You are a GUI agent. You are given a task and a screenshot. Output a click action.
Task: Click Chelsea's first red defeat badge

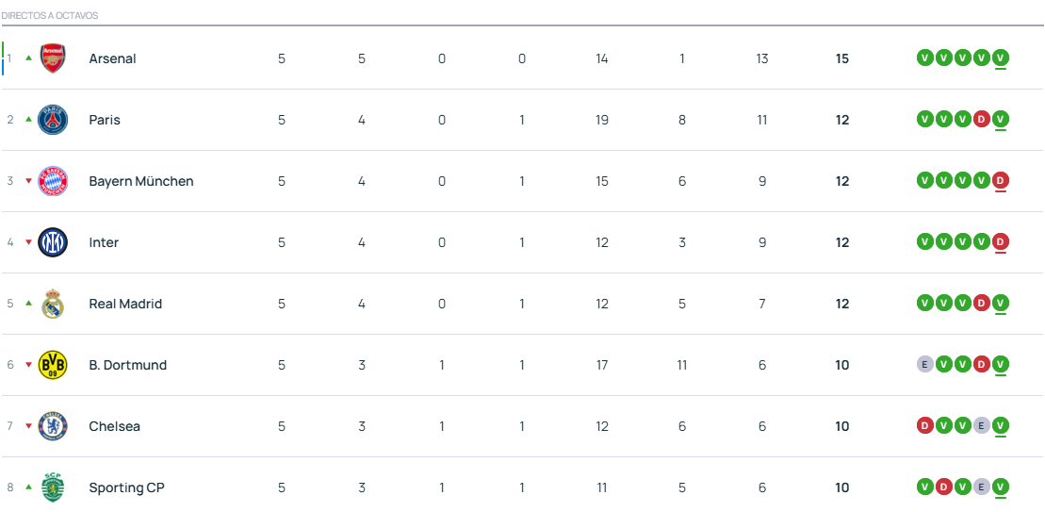pos(925,425)
